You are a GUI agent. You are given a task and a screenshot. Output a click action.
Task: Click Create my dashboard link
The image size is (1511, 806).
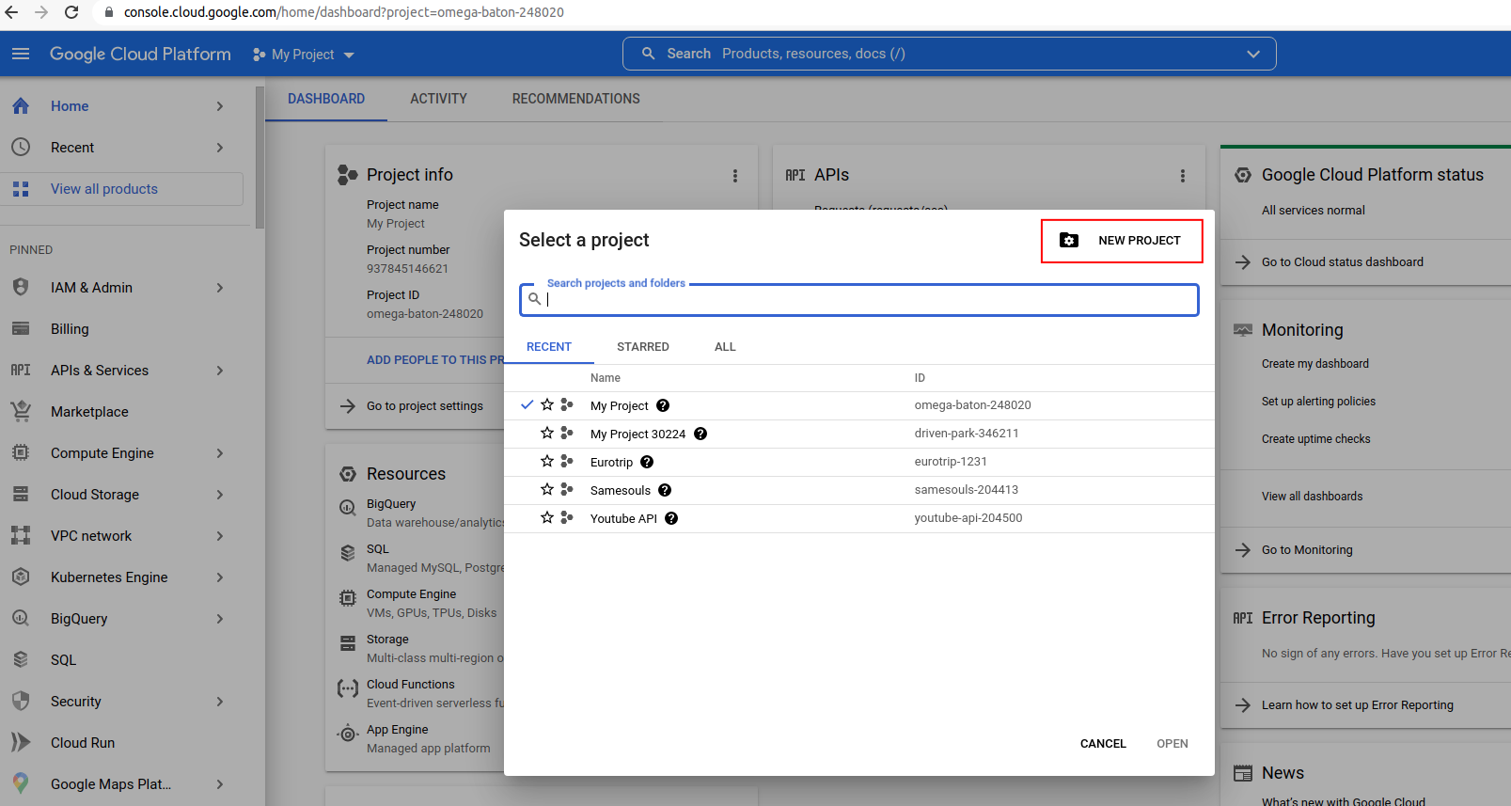click(x=1315, y=364)
